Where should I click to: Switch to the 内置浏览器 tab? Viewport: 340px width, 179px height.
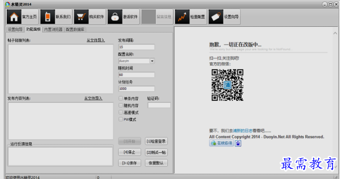tap(53, 30)
